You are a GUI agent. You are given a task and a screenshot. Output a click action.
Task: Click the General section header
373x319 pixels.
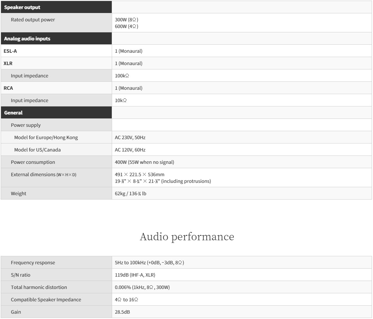(13, 113)
